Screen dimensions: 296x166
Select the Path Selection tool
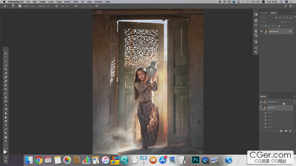(6, 133)
